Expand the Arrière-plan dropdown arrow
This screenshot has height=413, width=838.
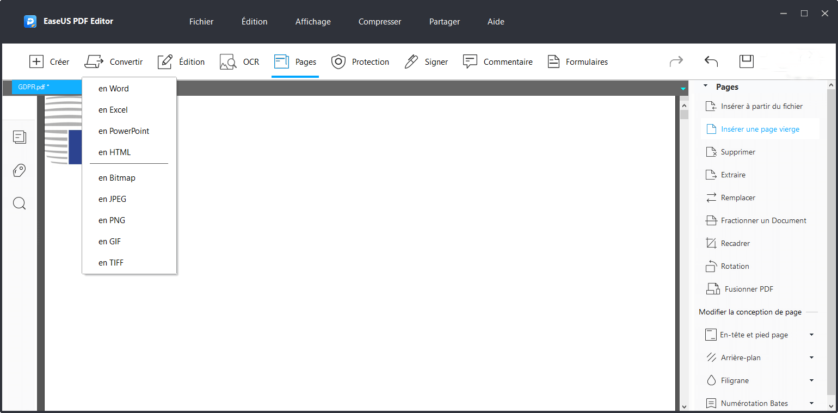(x=811, y=357)
